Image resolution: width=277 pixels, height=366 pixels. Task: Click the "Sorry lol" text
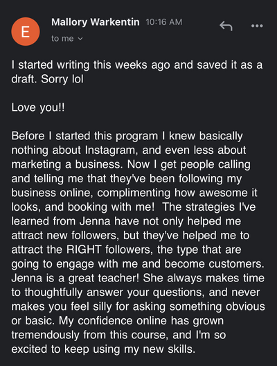[62, 79]
